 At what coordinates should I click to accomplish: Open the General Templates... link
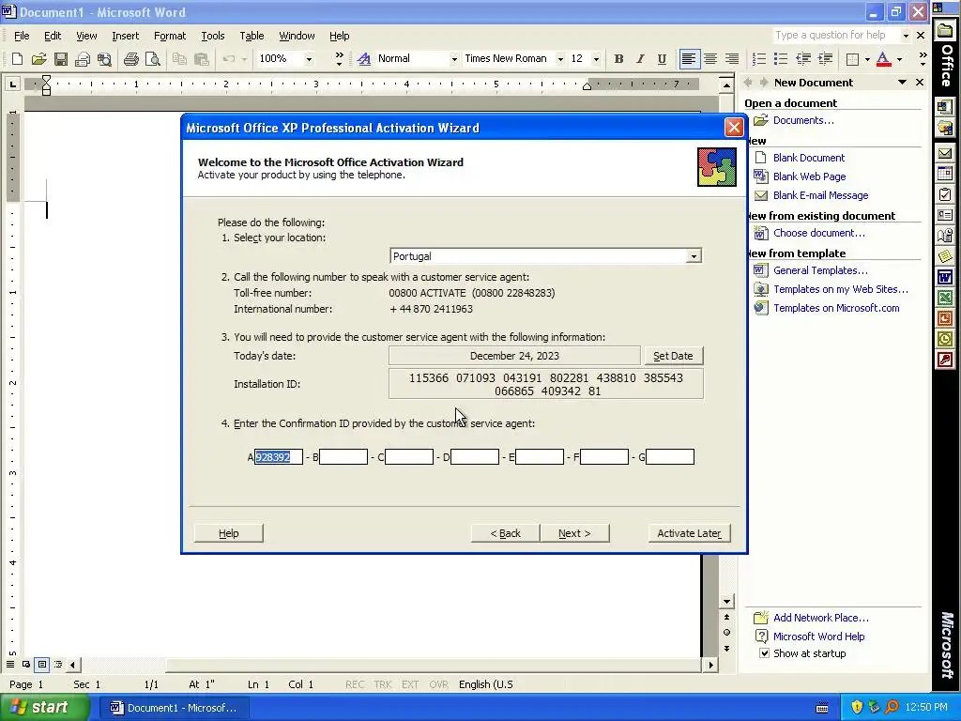tap(820, 270)
